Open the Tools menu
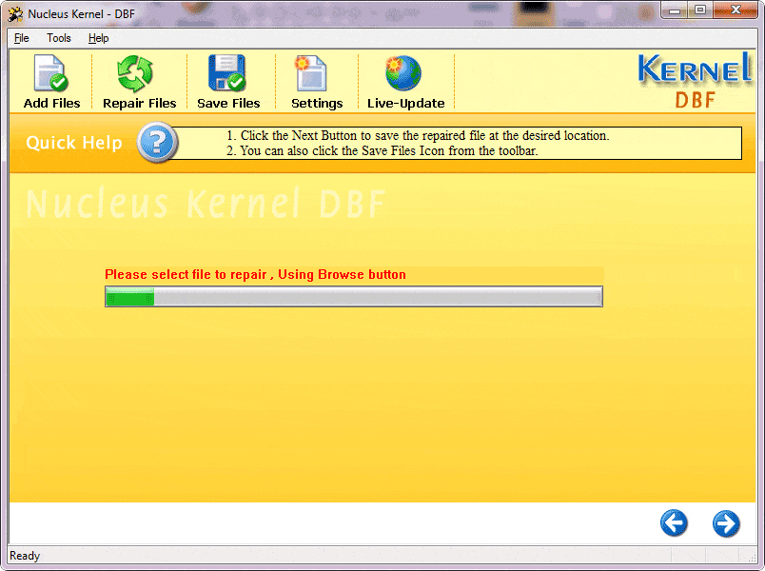 click(x=59, y=38)
